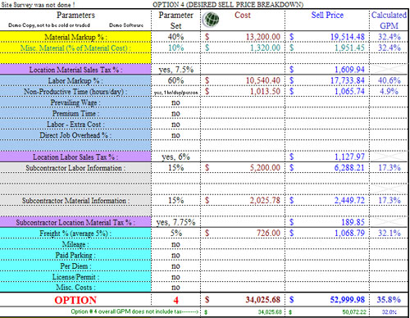Select total sell price 52,999.98

point(348,300)
